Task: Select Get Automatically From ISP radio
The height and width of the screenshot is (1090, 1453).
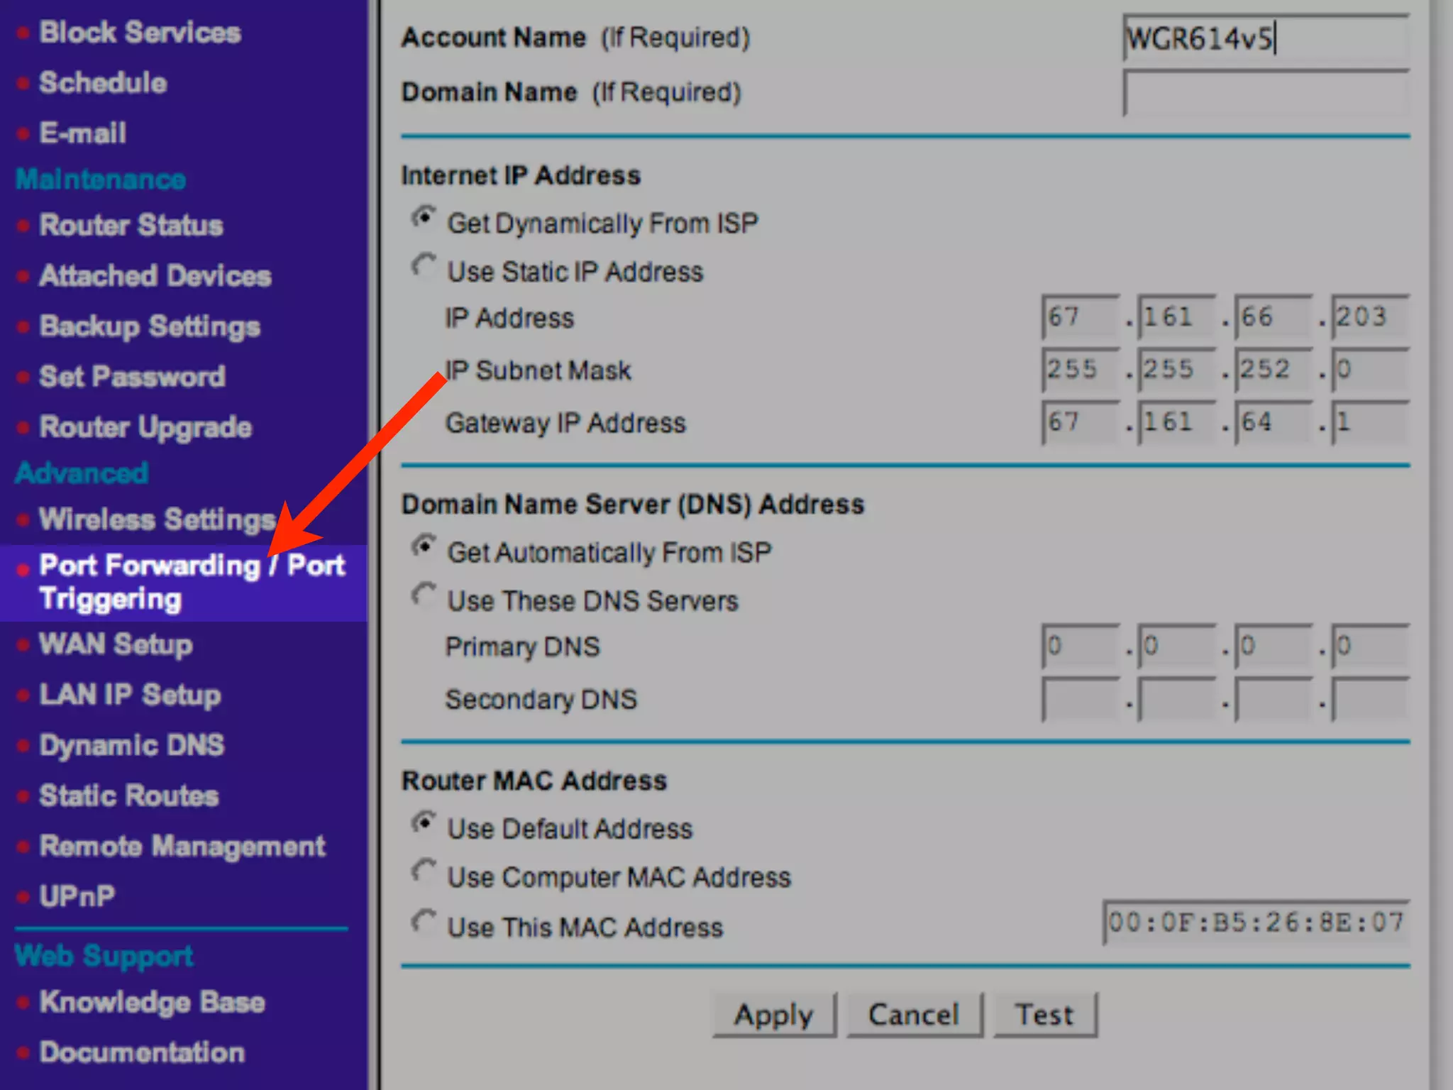Action: tap(424, 547)
